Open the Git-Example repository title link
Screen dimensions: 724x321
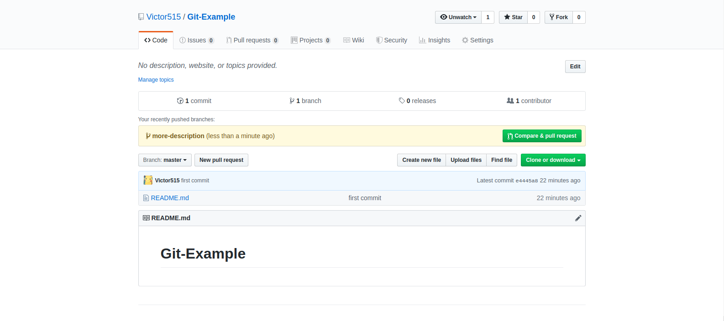pos(211,17)
